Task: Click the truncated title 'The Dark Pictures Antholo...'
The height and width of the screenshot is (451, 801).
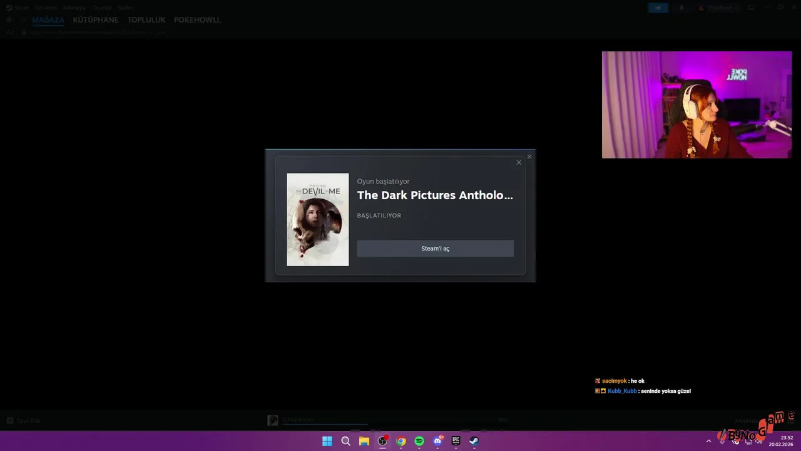Action: [x=435, y=195]
